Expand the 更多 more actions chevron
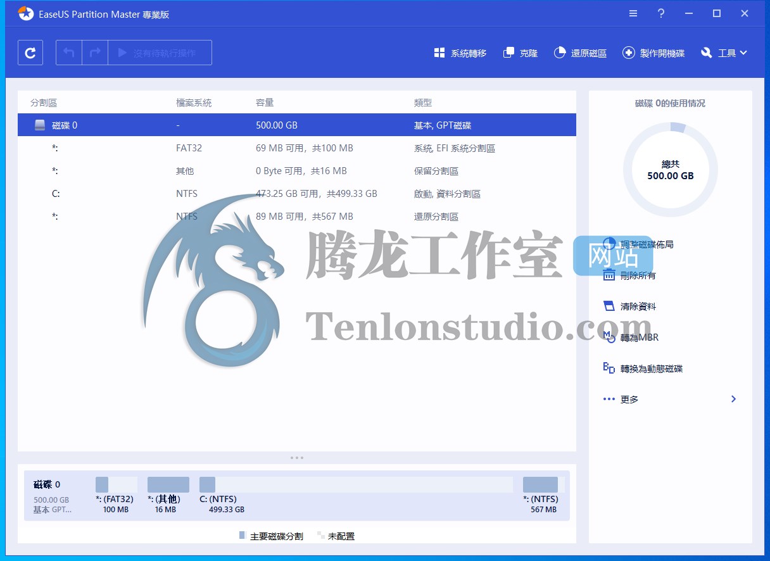The image size is (770, 561). pyautogui.click(x=733, y=399)
